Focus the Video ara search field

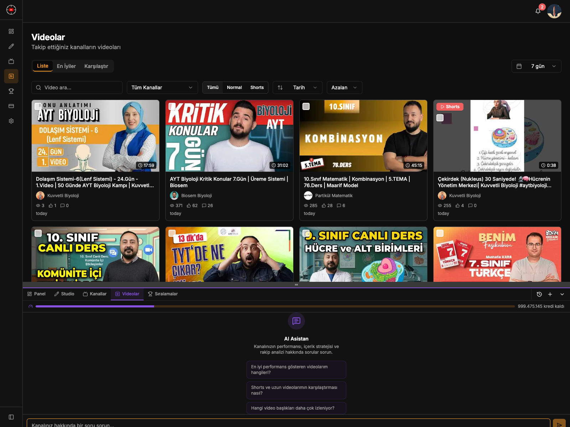(x=77, y=88)
